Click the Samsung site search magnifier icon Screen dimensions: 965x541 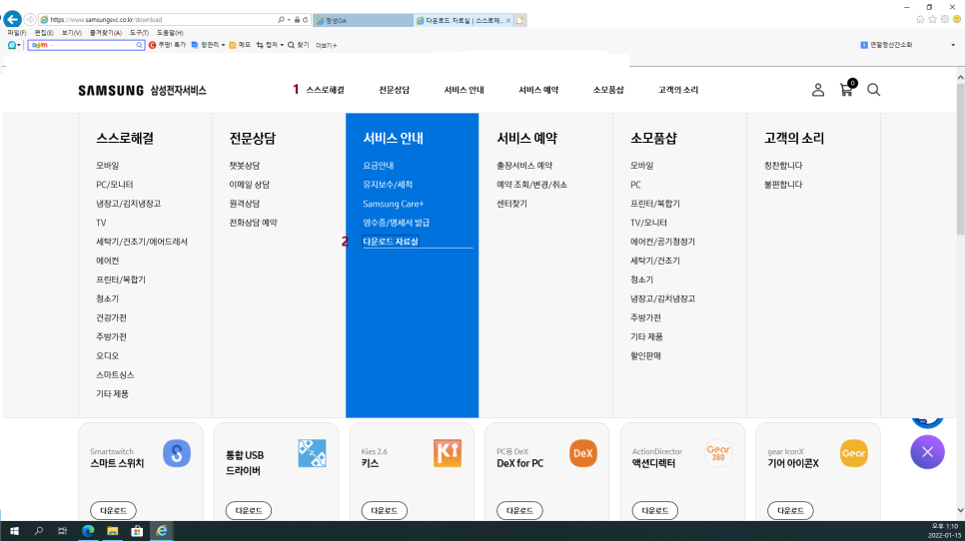coord(873,90)
